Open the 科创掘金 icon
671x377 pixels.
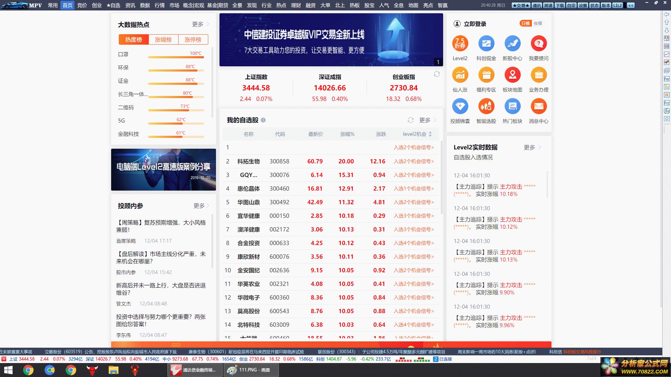[x=486, y=44]
